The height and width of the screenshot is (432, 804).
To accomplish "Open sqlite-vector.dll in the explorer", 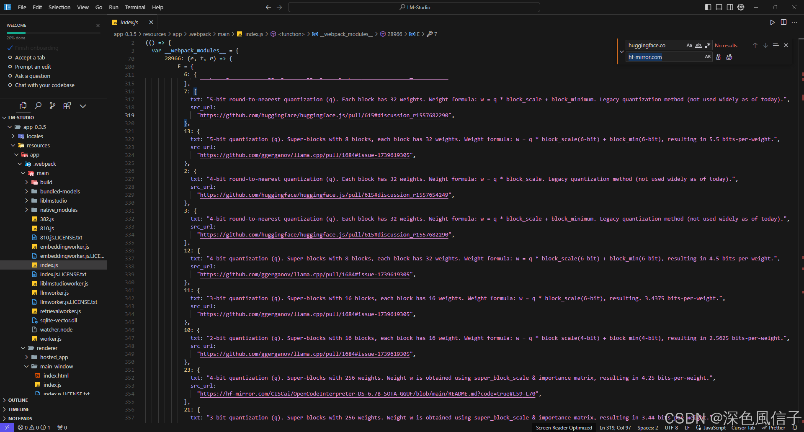I will pyautogui.click(x=59, y=320).
